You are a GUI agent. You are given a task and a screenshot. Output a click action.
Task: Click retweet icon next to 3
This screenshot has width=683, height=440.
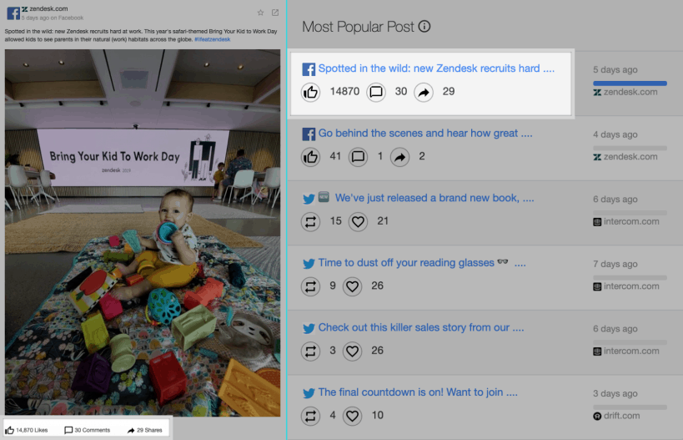click(310, 351)
